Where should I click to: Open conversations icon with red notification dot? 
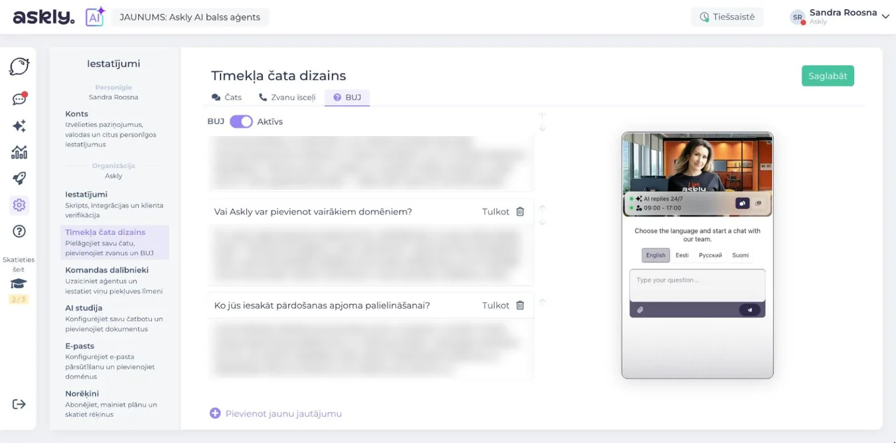[x=19, y=99]
